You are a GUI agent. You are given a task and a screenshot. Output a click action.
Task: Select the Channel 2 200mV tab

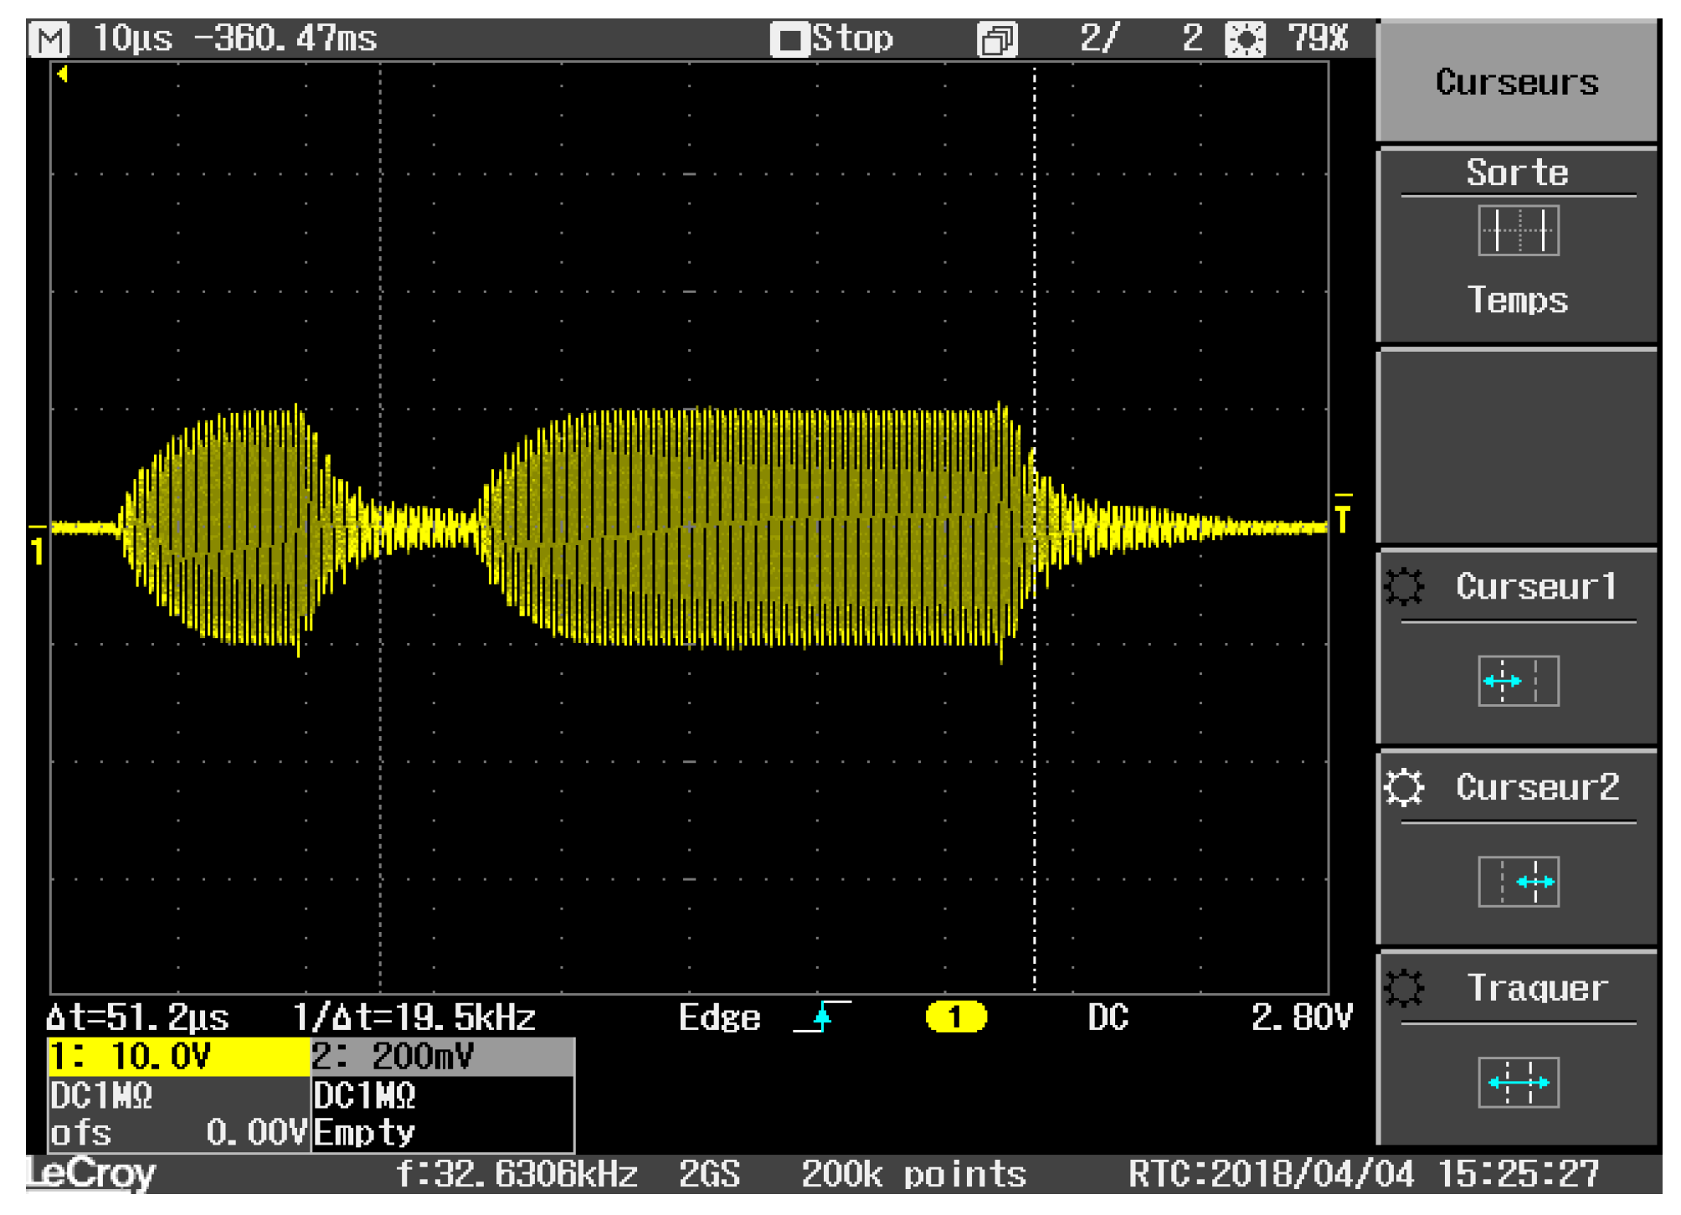pyautogui.click(x=393, y=1055)
